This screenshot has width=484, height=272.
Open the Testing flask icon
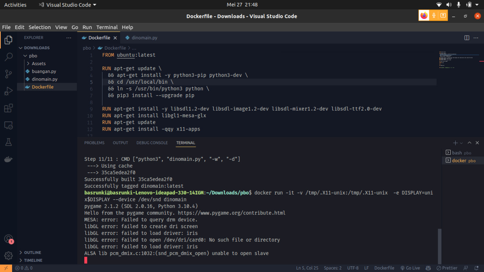(8, 142)
